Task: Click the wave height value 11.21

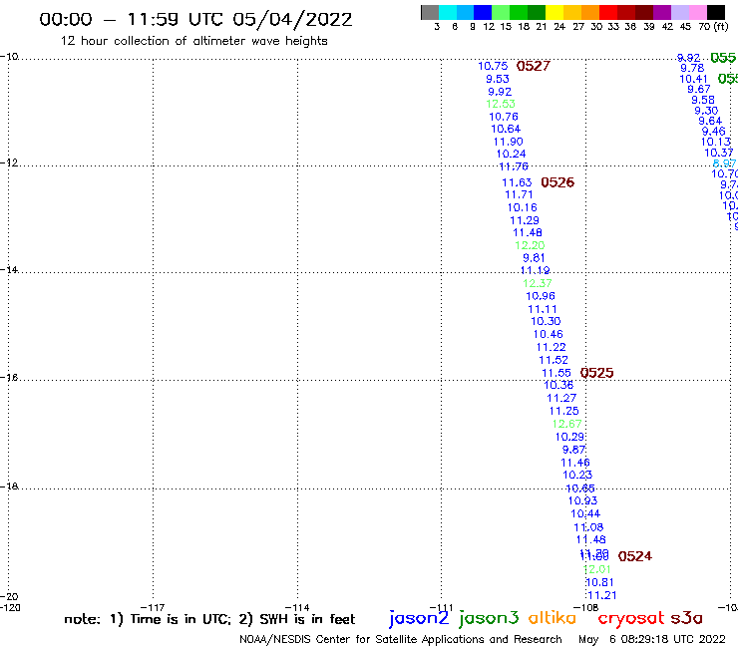Action: tap(602, 596)
